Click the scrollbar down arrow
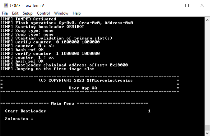The height and width of the screenshot is (136, 210). [x=207, y=133]
